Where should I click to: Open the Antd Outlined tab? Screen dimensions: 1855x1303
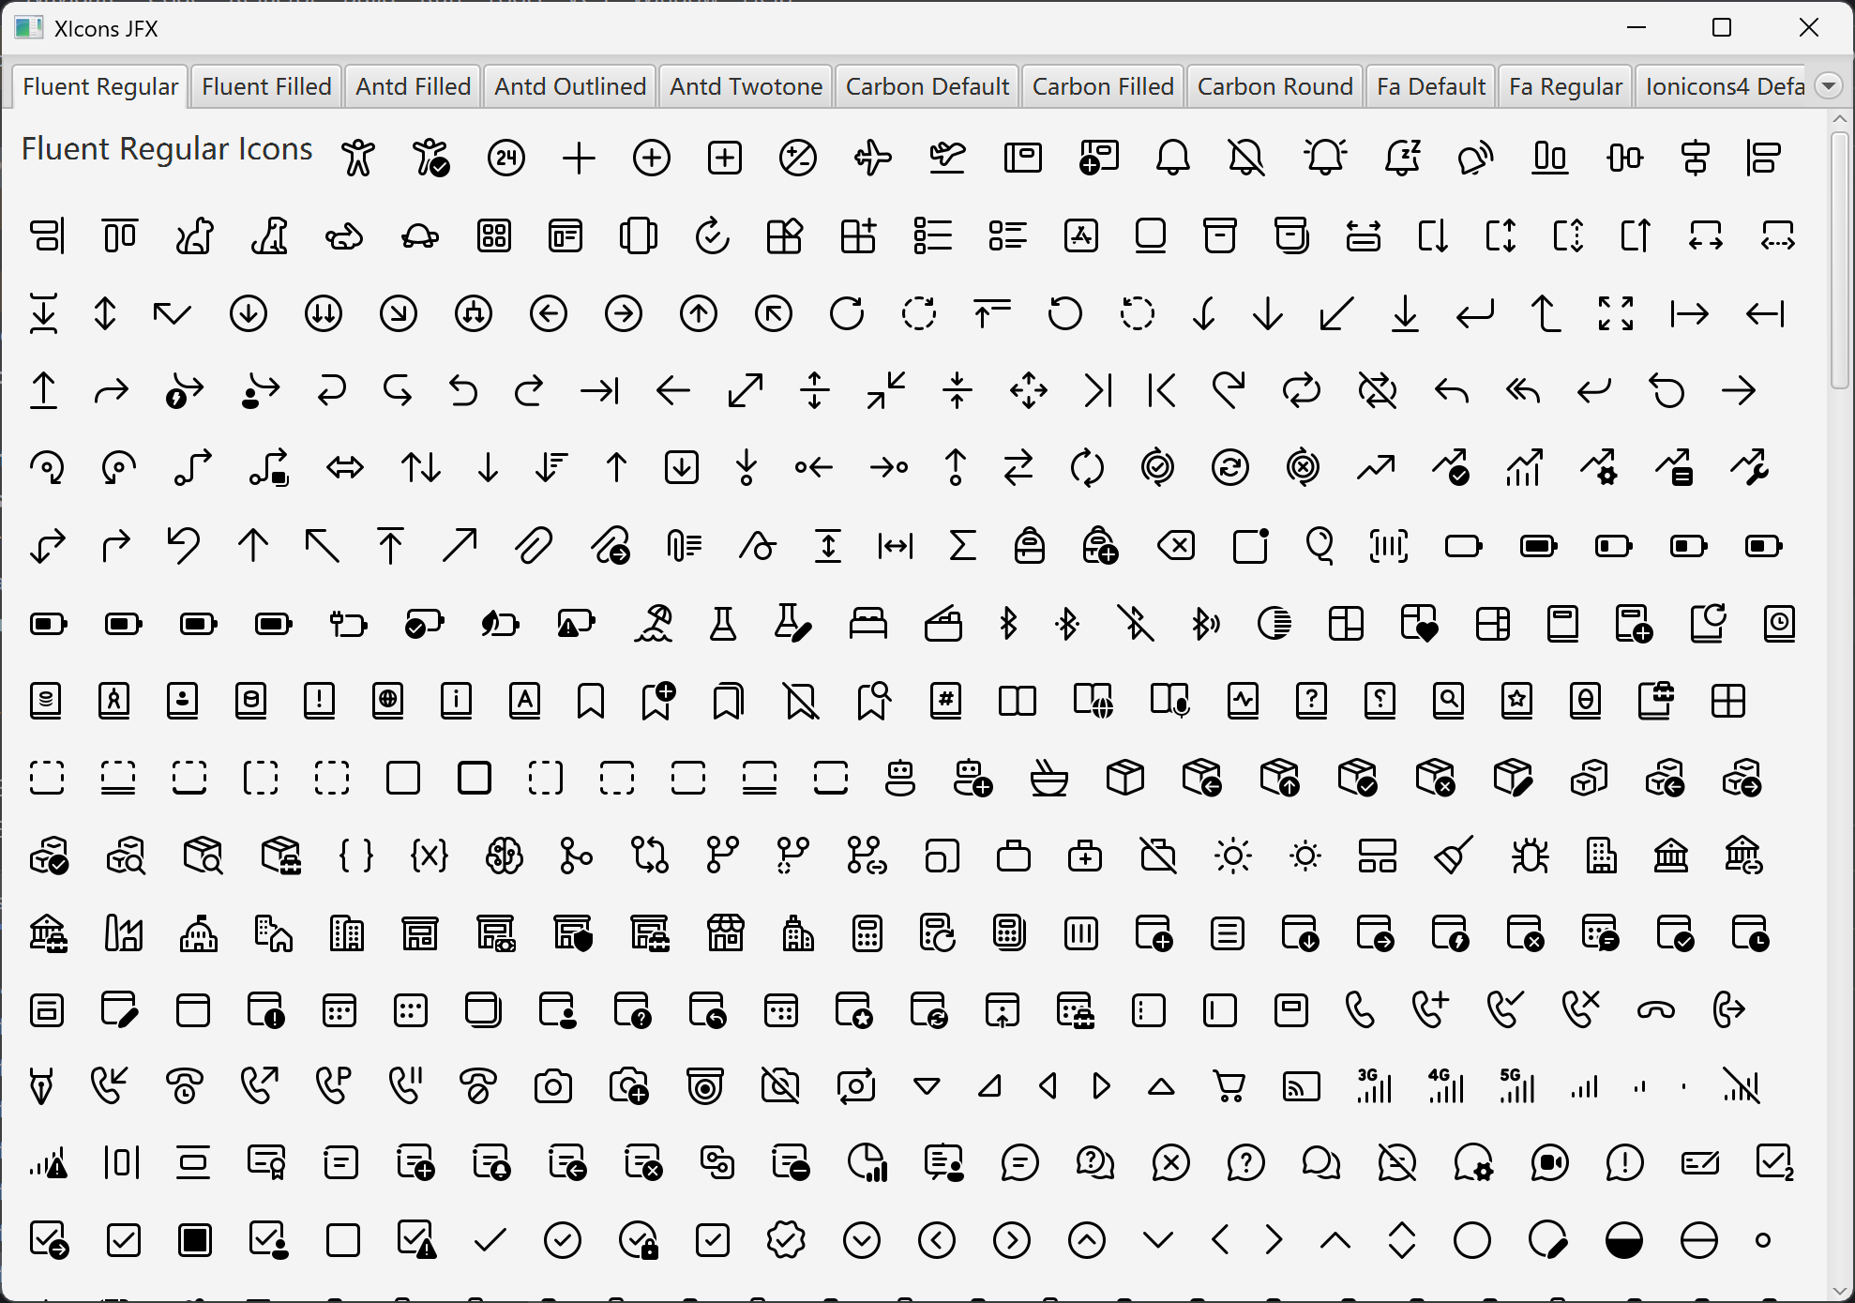point(570,86)
